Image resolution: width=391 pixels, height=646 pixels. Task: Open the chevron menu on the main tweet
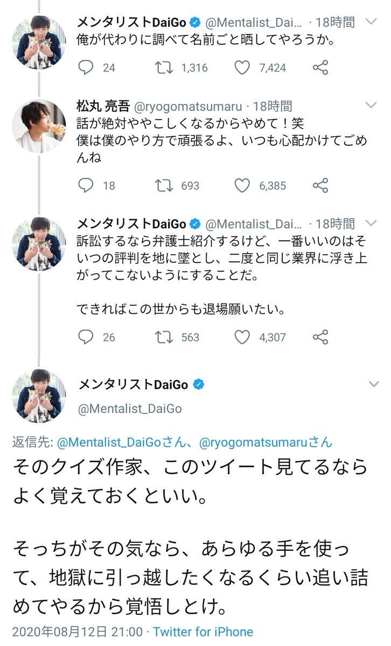[373, 384]
